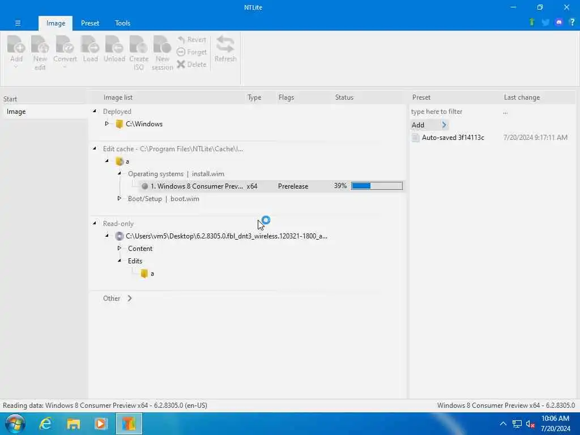
Task: Select folder 'a' under Edits
Action: click(x=147, y=274)
